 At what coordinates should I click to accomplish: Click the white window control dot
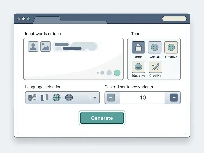coord(23,19)
